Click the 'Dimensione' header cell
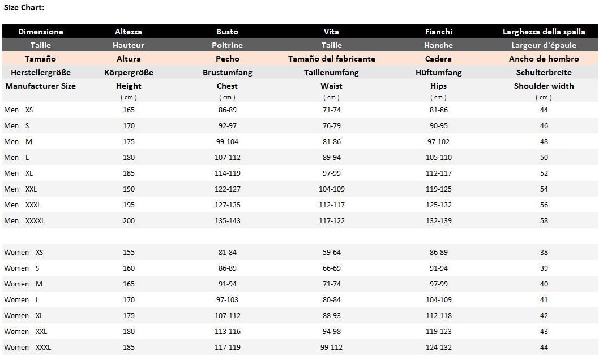The height and width of the screenshot is (356, 599). coord(41,32)
